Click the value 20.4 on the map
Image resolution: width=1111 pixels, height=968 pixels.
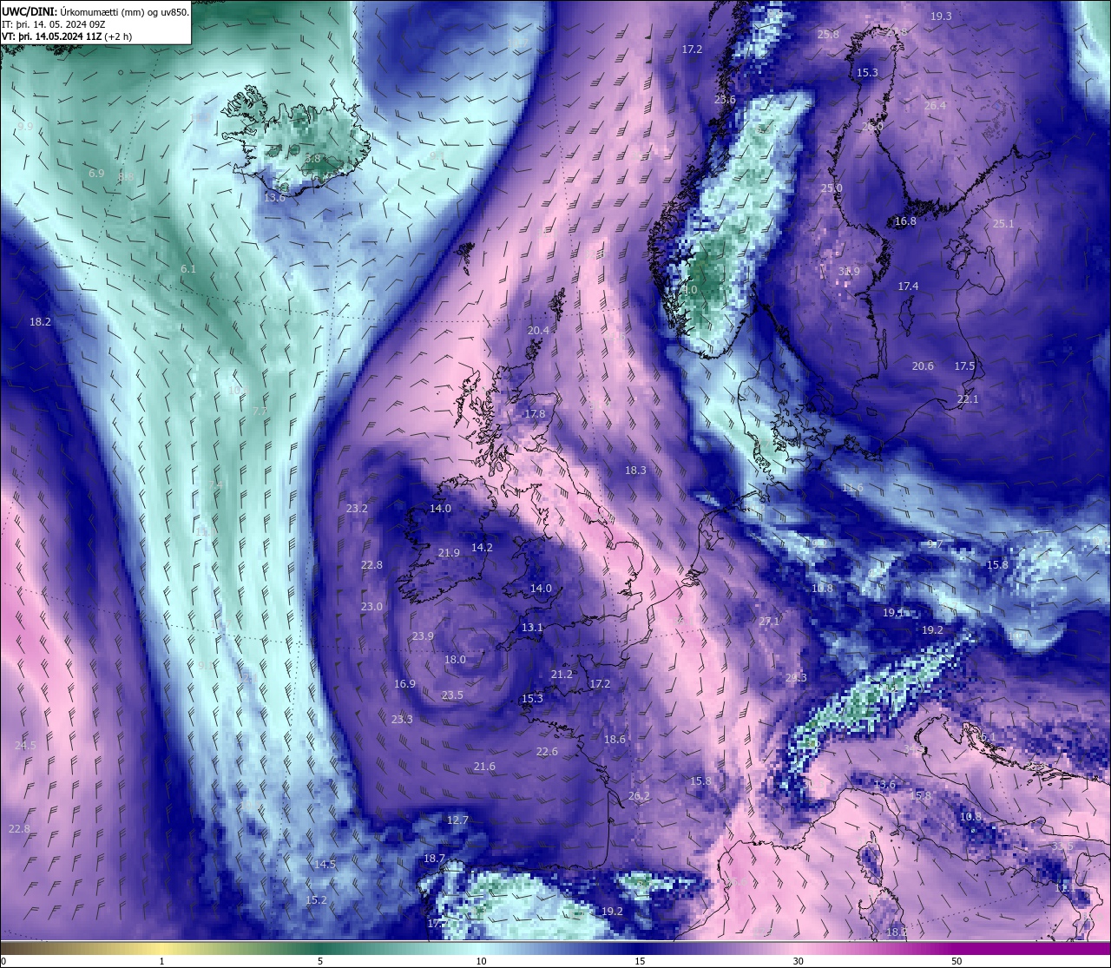tap(538, 331)
